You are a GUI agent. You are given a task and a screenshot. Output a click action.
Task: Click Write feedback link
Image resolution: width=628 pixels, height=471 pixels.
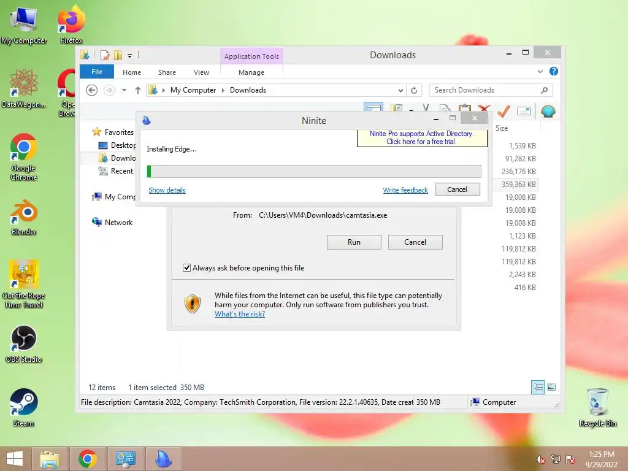[405, 190]
